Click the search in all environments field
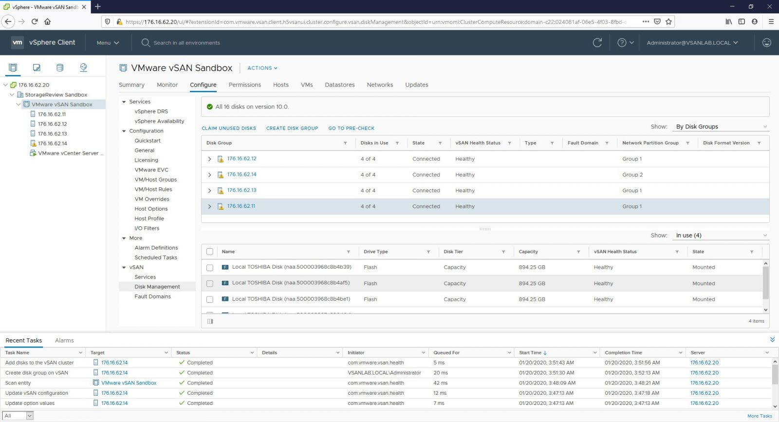The height and width of the screenshot is (422, 779). (186, 43)
